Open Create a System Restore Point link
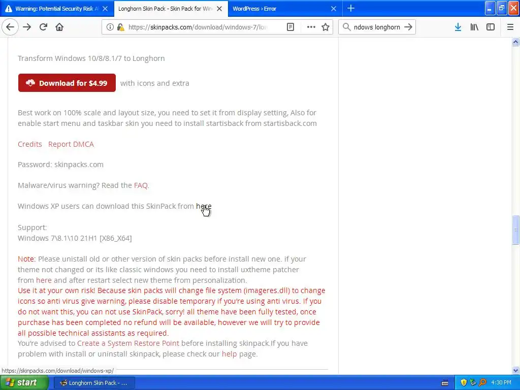This screenshot has height=390, width=520. [x=128, y=343]
